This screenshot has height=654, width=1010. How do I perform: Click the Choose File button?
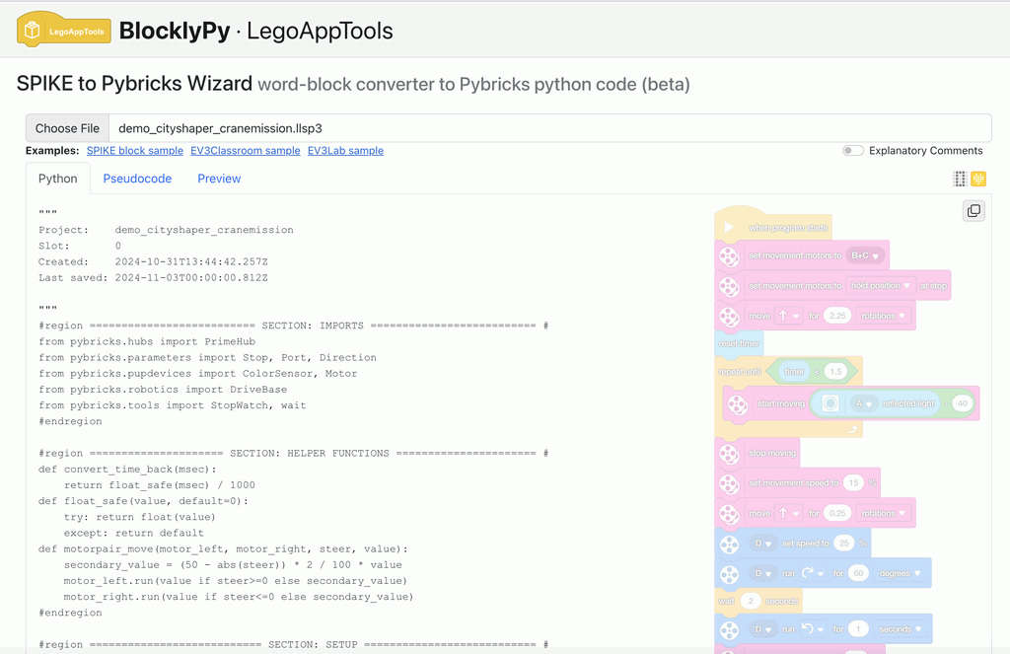68,128
